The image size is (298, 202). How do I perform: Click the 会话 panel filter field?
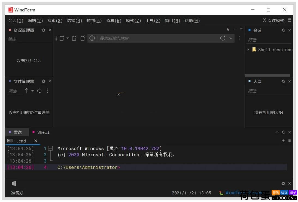point(269,40)
